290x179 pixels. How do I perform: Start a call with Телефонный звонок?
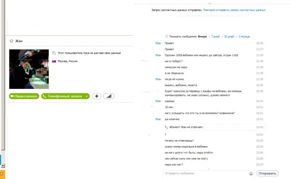pyautogui.click(x=63, y=96)
